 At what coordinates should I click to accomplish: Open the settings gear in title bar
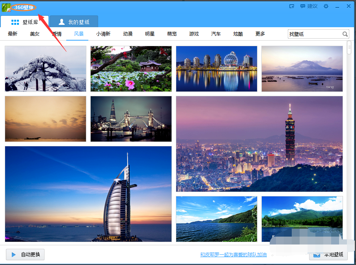click(x=326, y=6)
